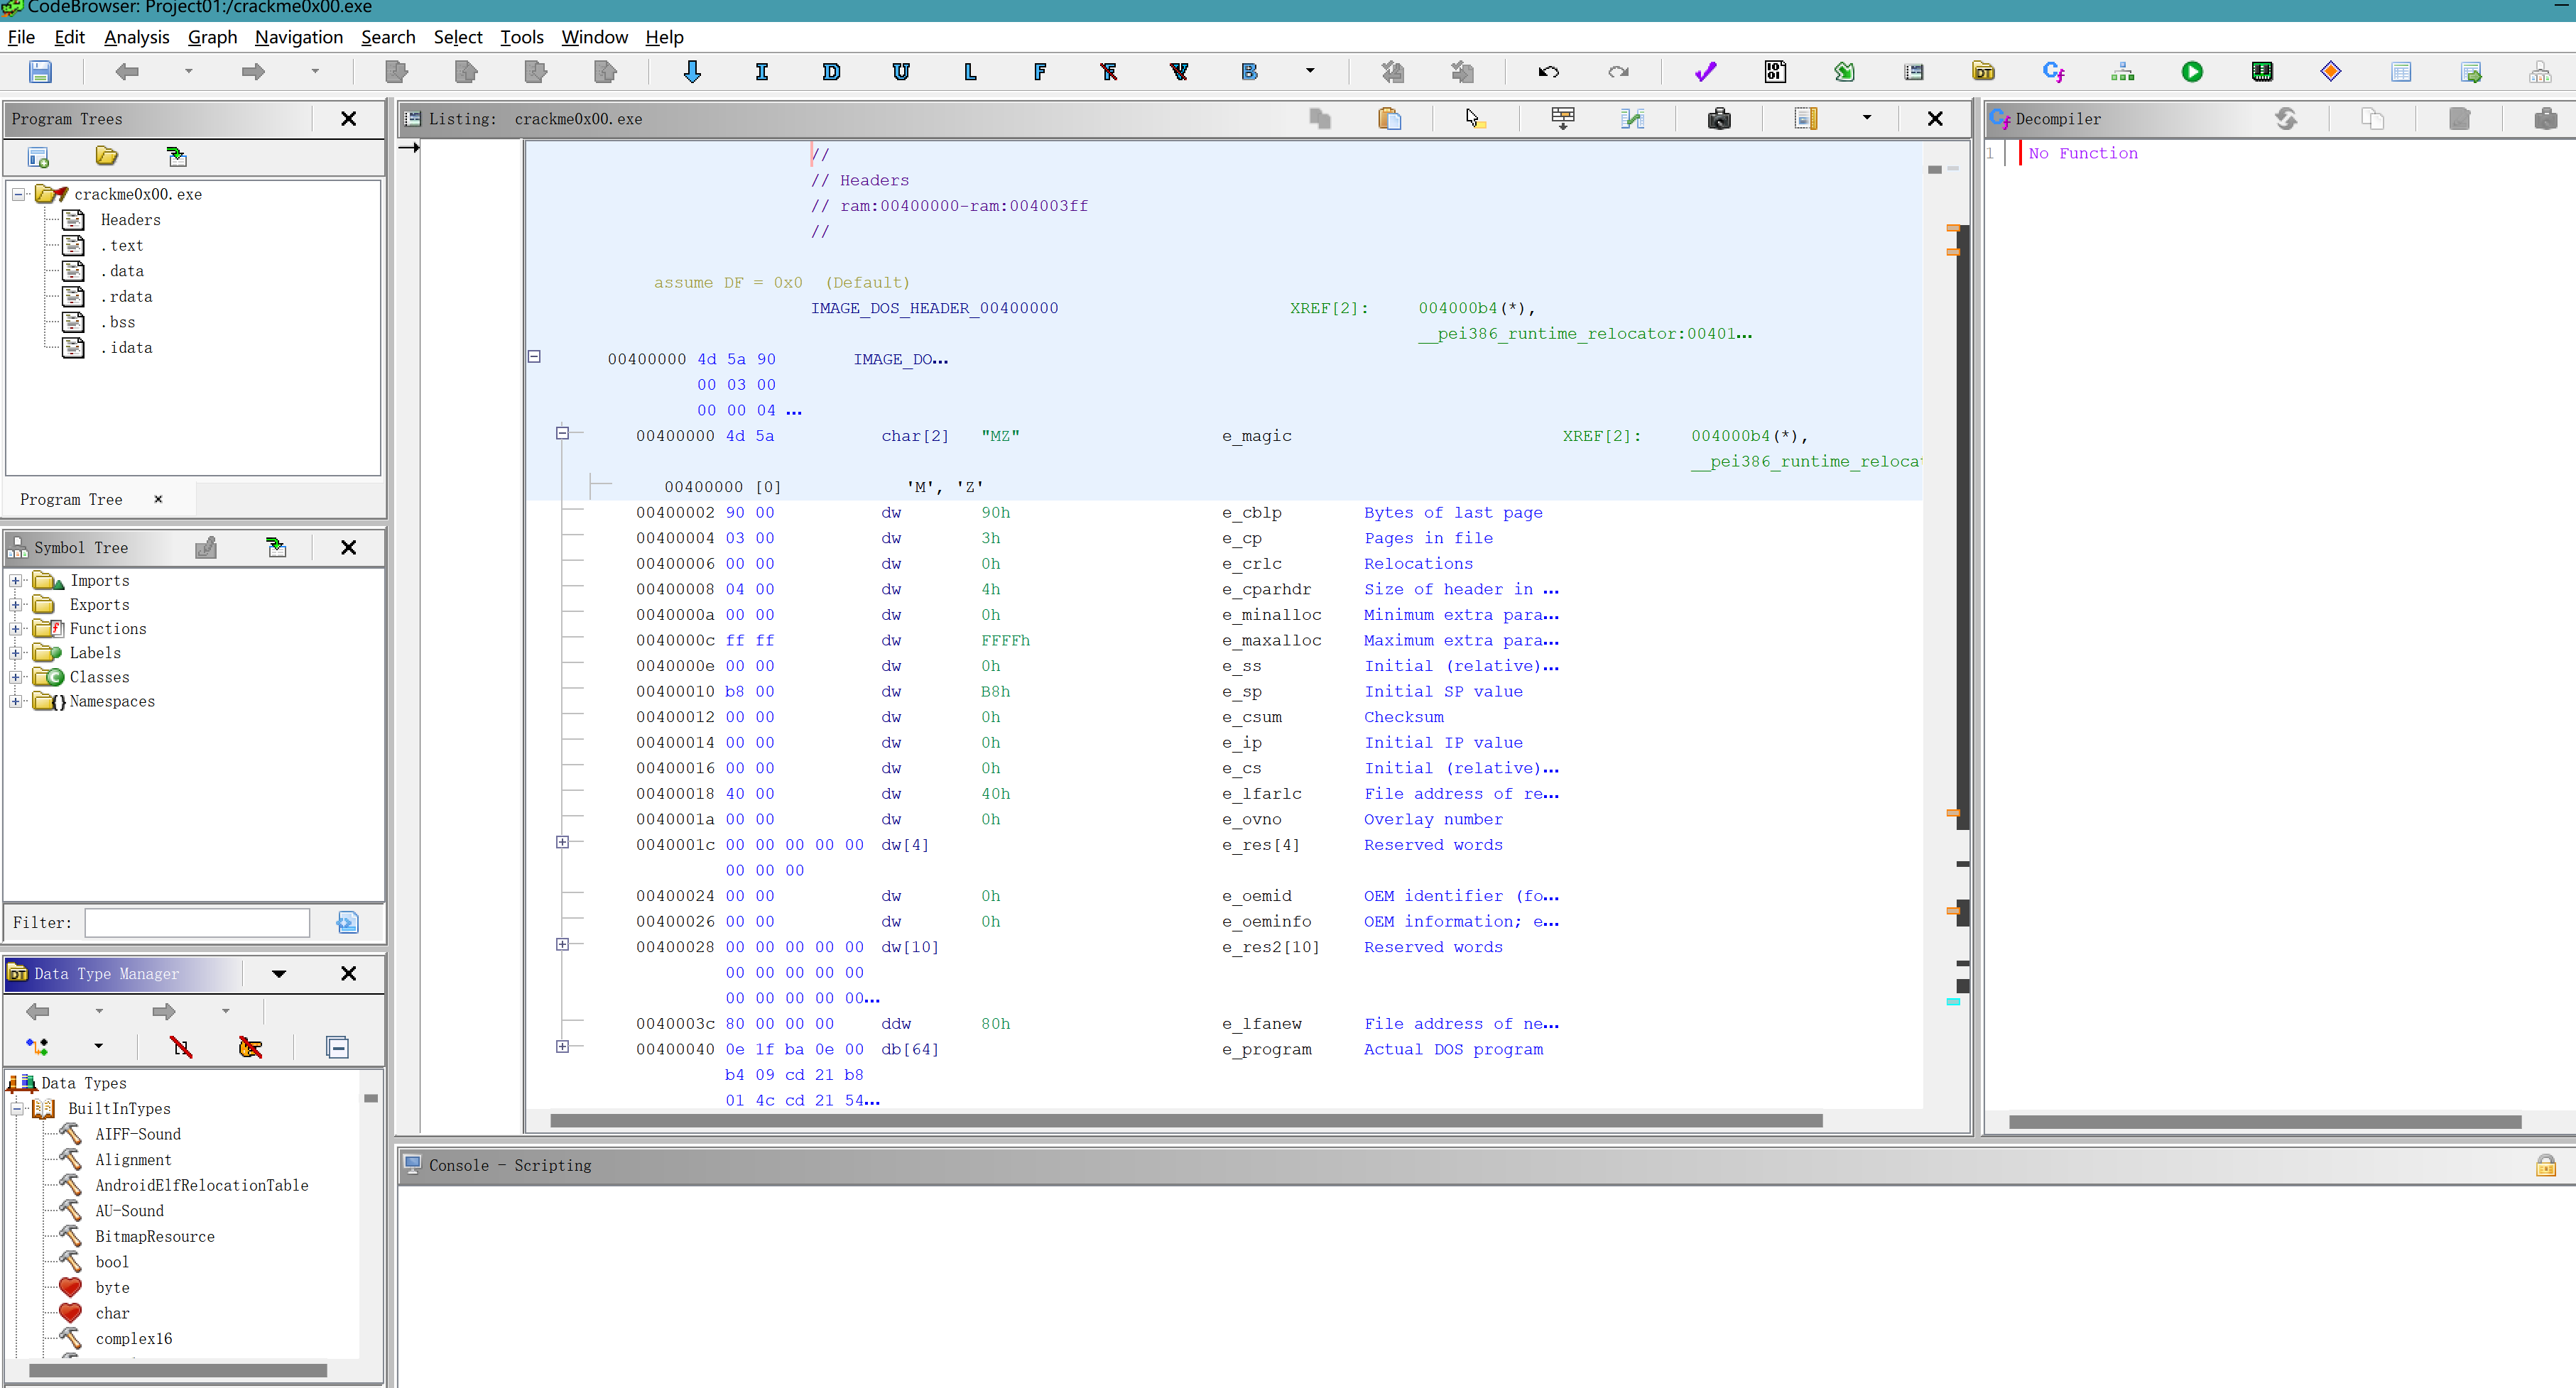
Task: Expand the Imports folder
Action: (x=16, y=580)
